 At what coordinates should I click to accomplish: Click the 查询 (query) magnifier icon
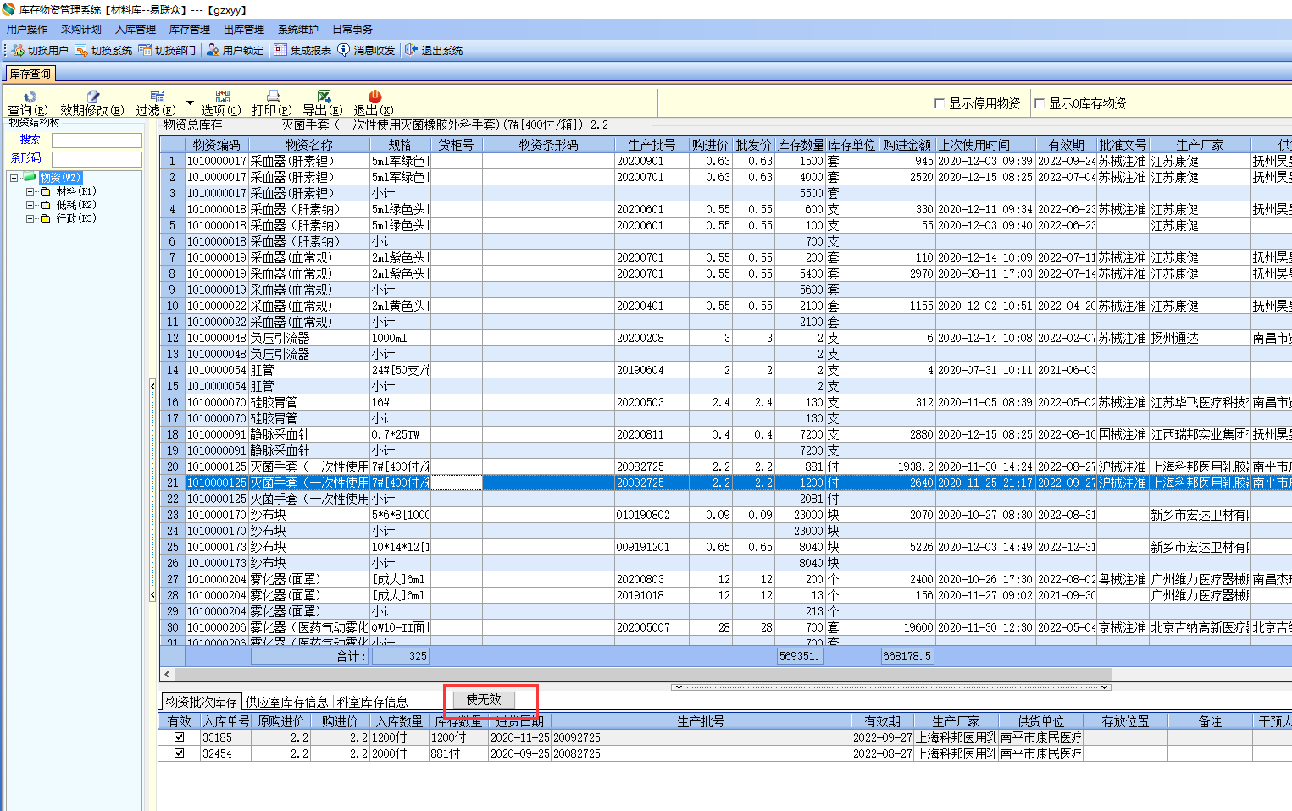tap(30, 97)
